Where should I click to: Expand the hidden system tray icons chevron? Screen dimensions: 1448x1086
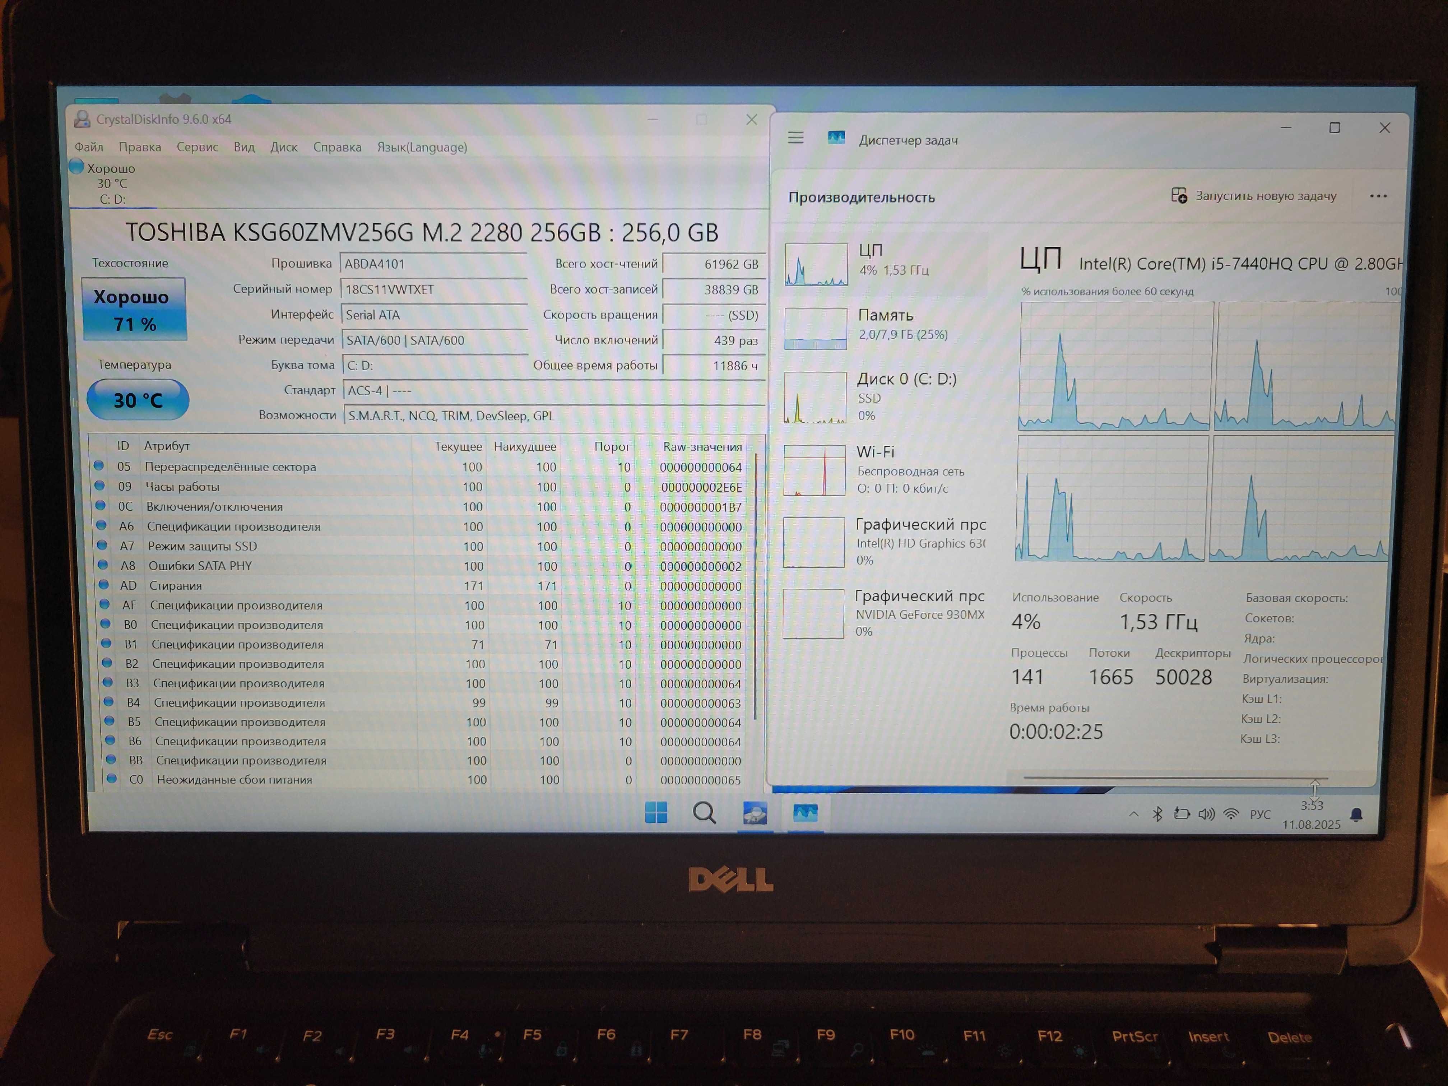click(1134, 814)
